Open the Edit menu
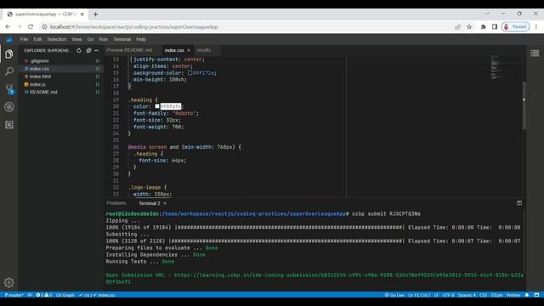This screenshot has width=544, height=306. (37, 39)
